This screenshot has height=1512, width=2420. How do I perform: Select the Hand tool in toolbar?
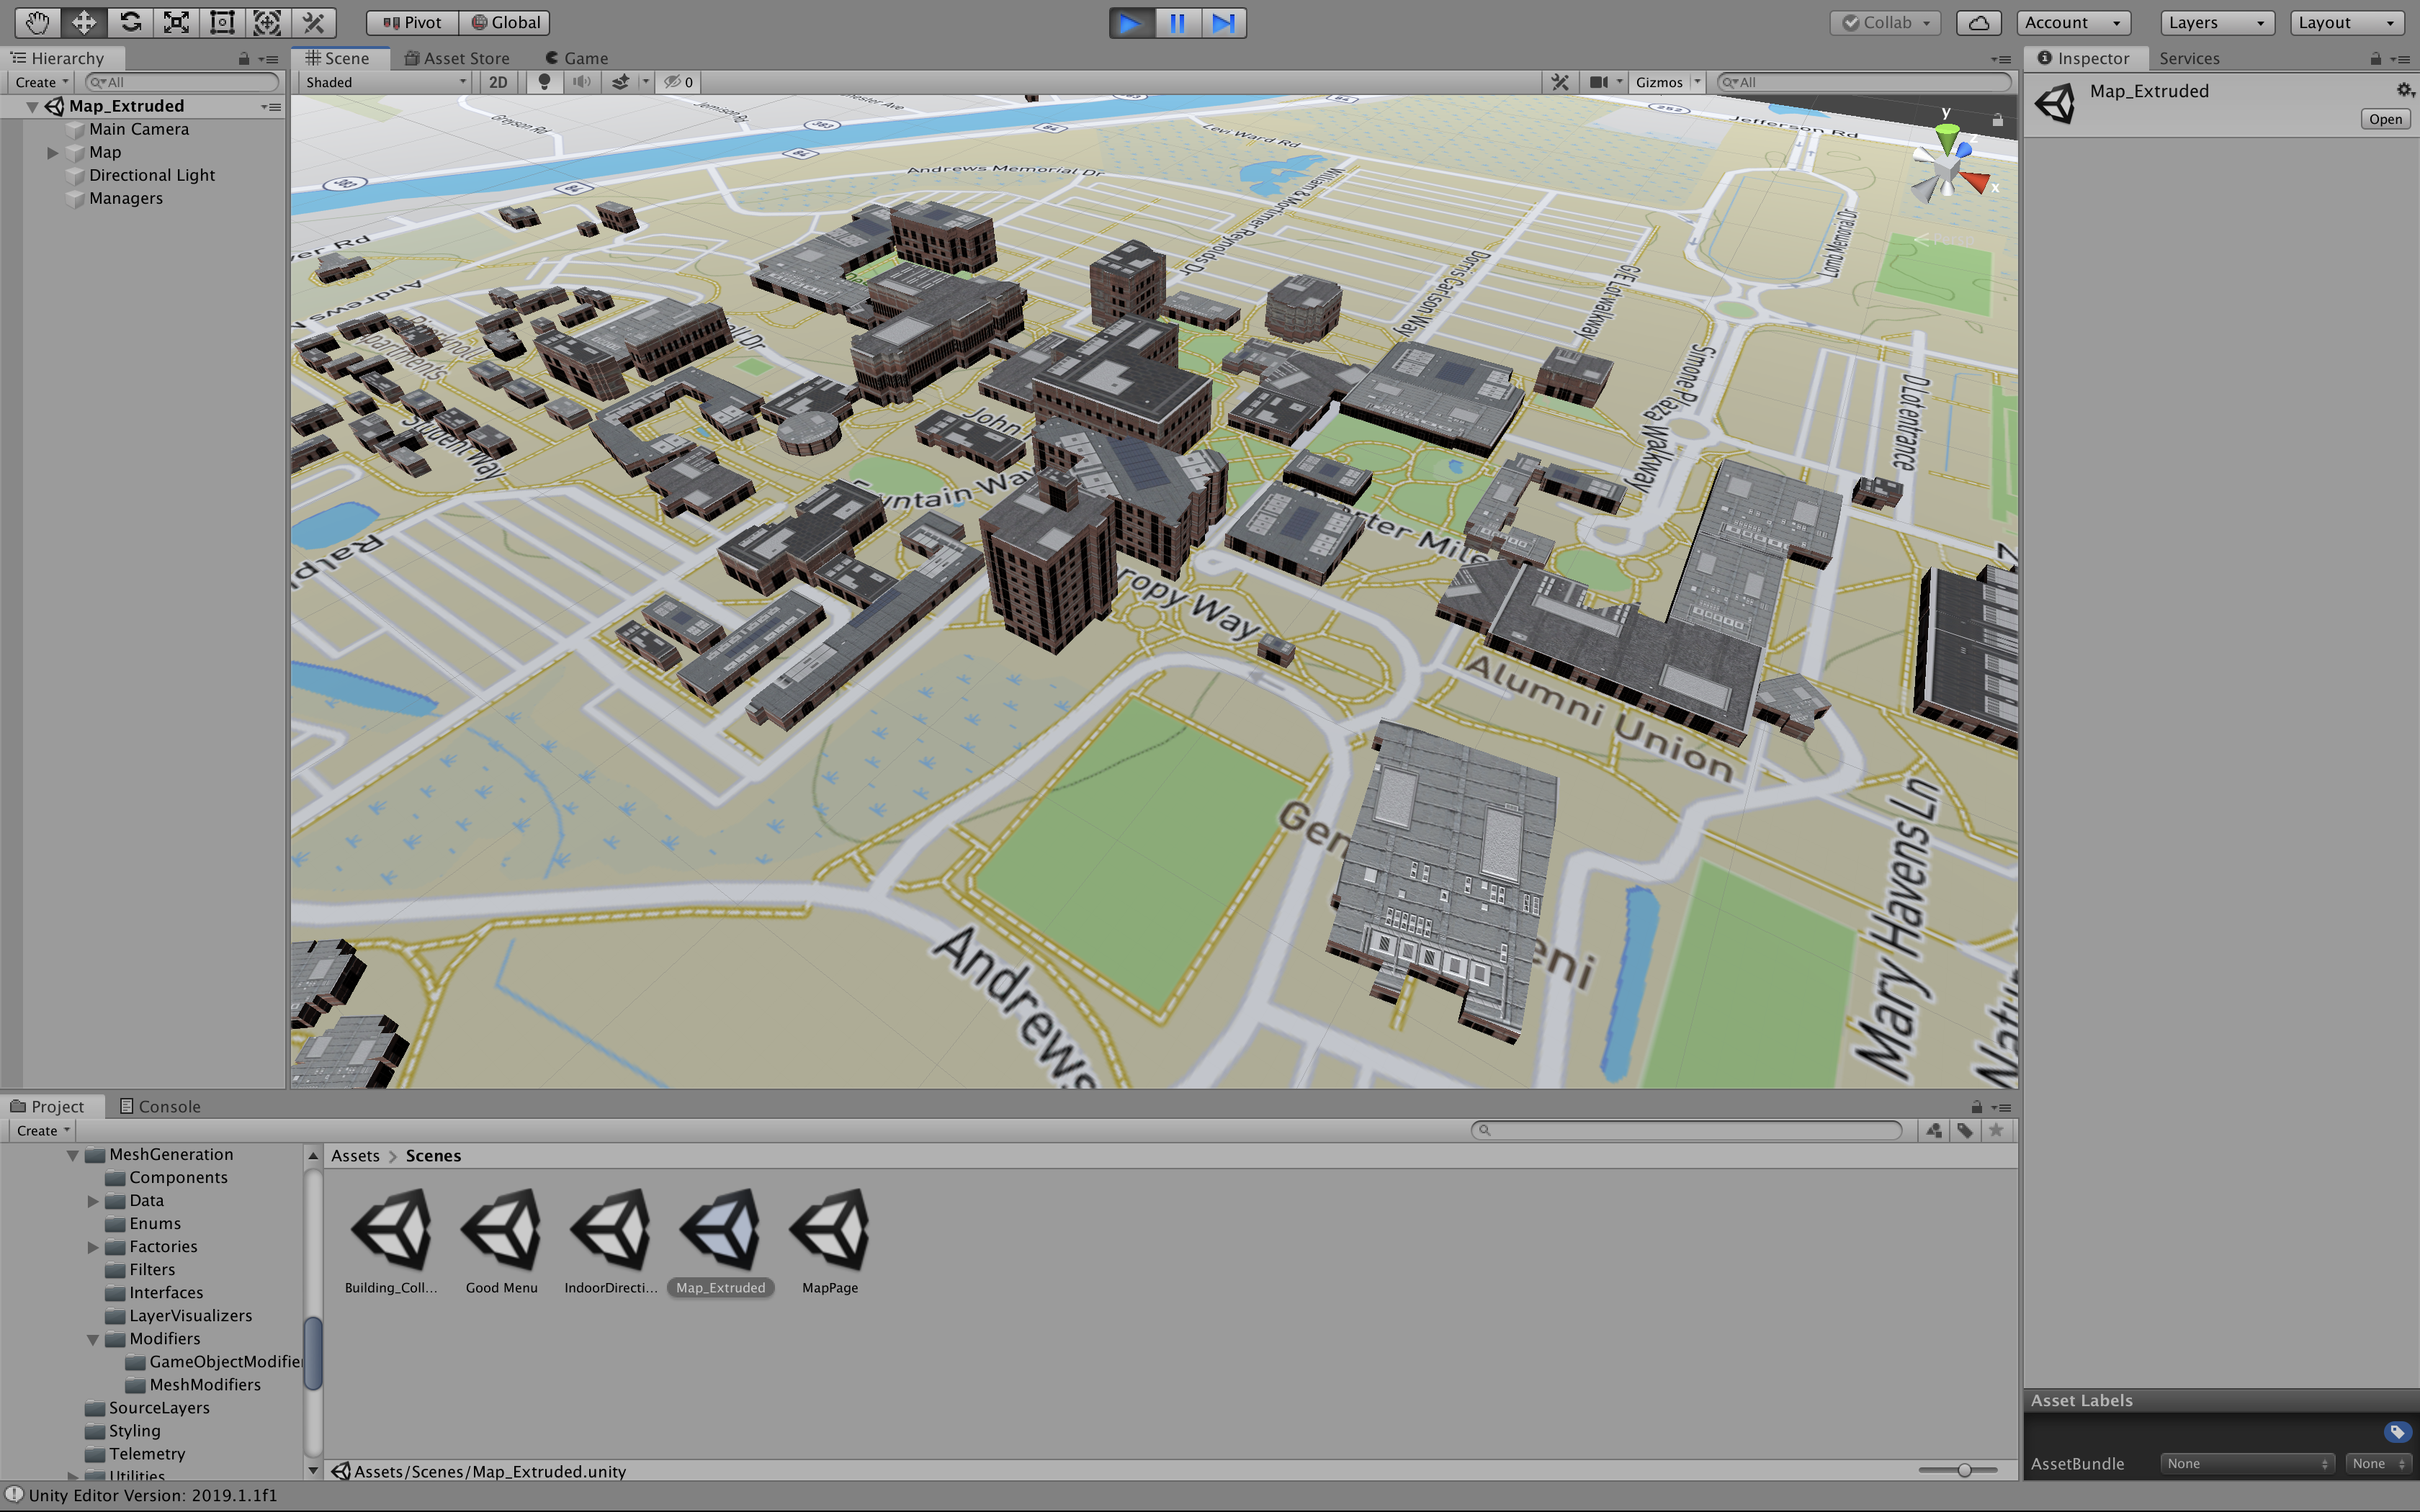coord(37,22)
